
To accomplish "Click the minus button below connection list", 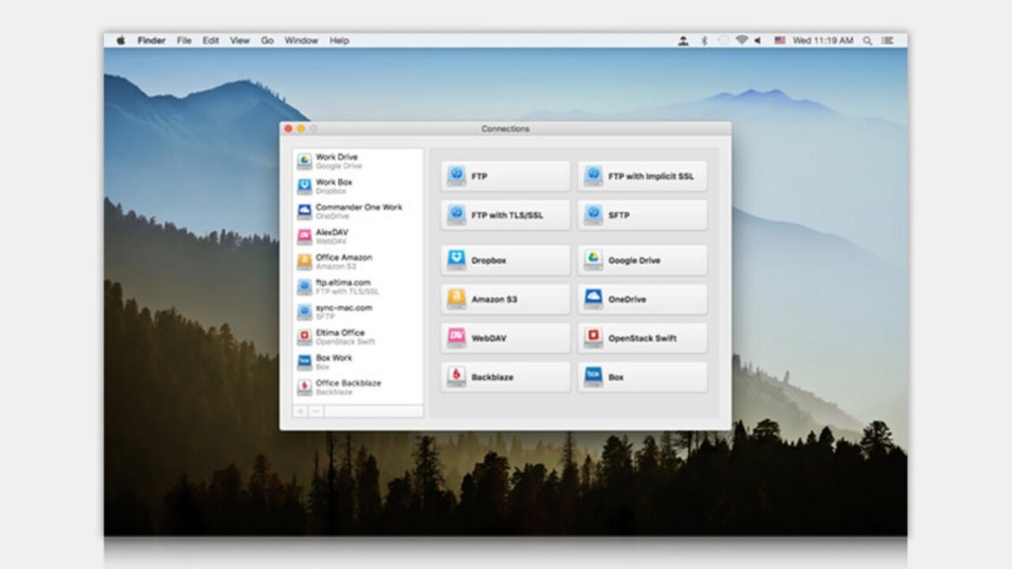I will click(316, 411).
